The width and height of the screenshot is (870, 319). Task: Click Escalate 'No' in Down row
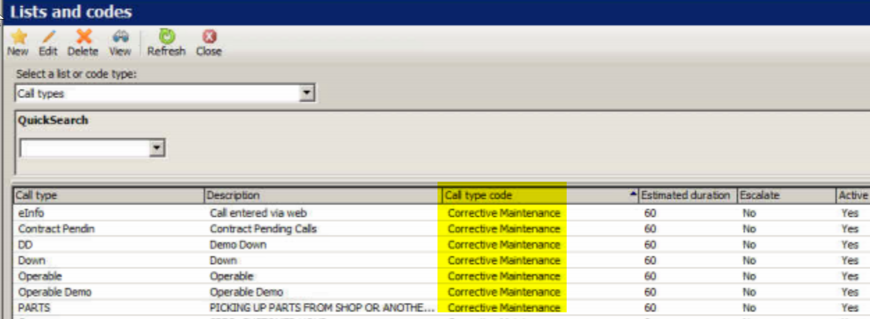point(749,261)
